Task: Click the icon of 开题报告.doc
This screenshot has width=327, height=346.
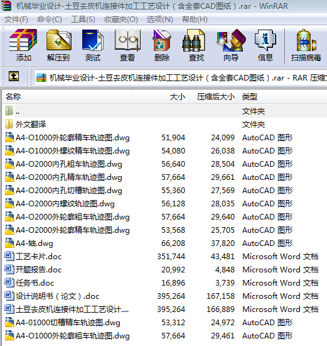Action: tap(9, 269)
